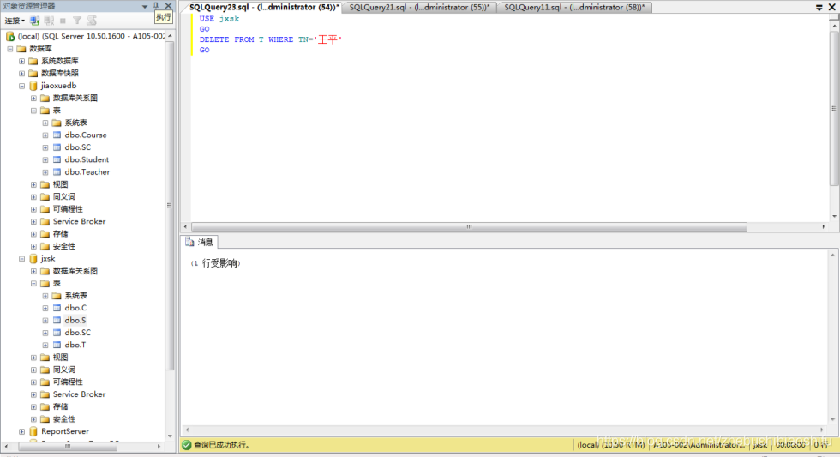Expand 存储 folder under jiaoxuedb

(x=33, y=234)
